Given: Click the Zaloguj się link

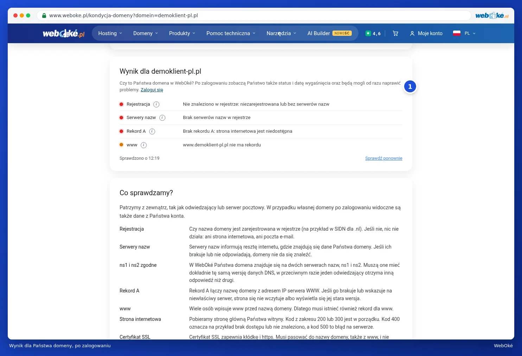Looking at the screenshot, I should [152, 90].
